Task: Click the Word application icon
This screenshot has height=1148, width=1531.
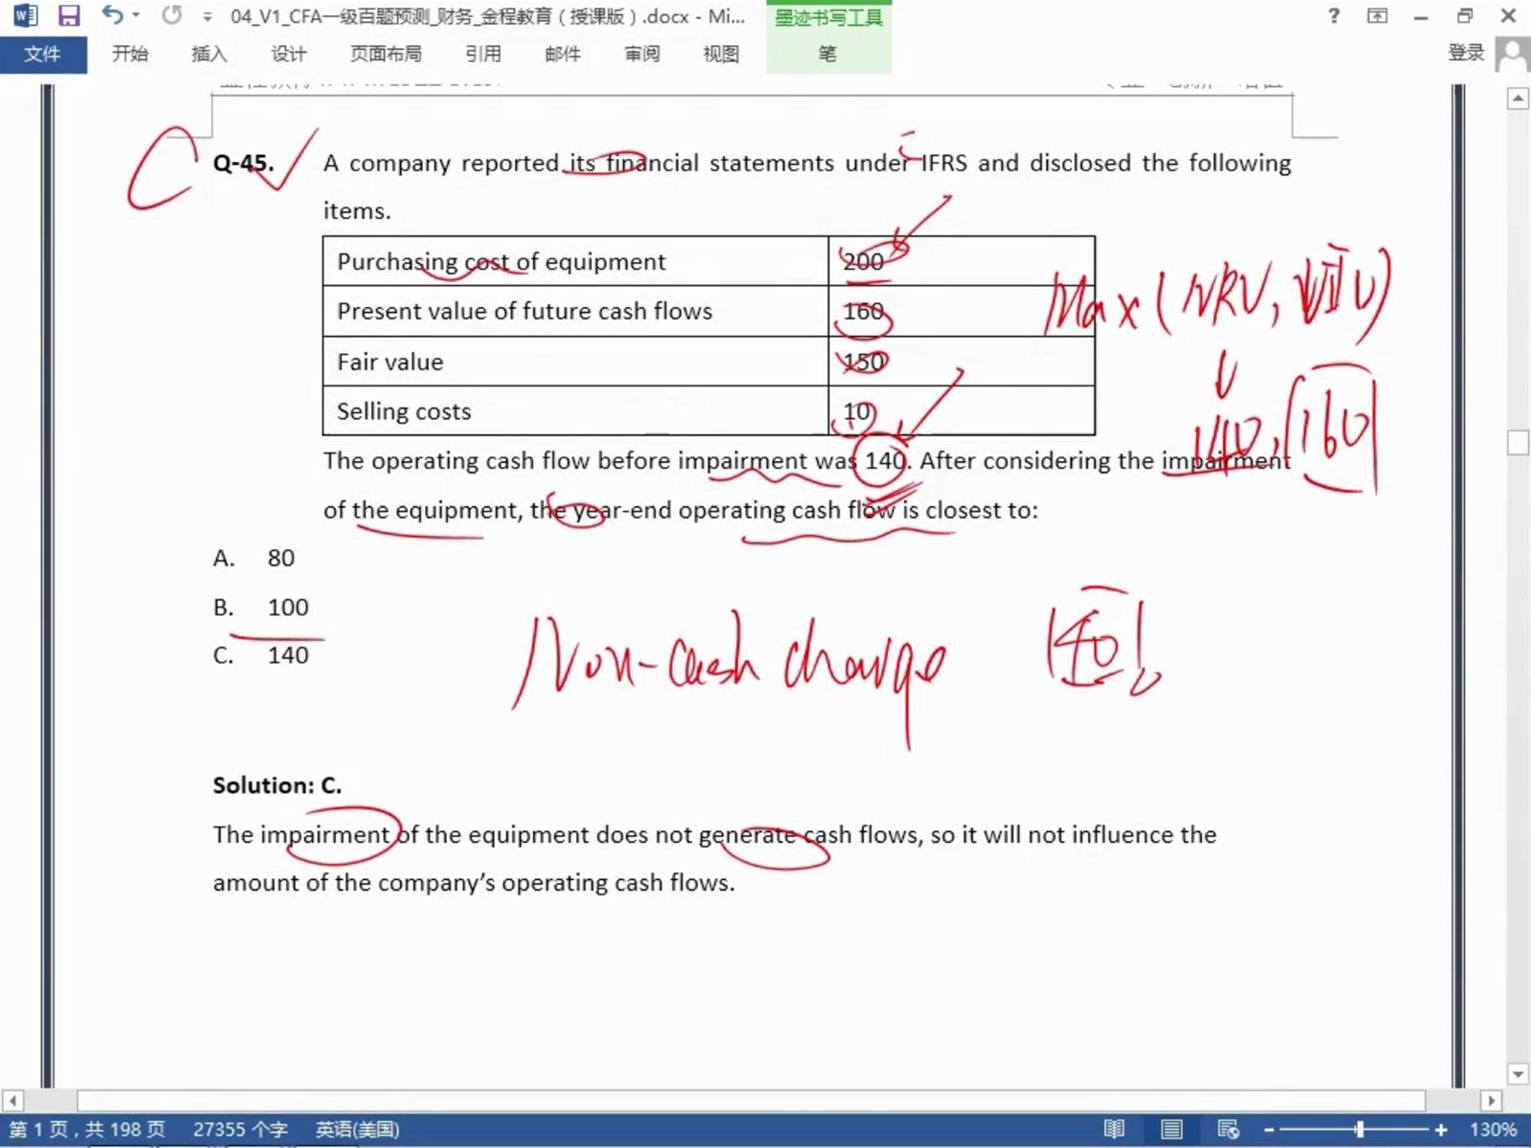Action: (25, 16)
